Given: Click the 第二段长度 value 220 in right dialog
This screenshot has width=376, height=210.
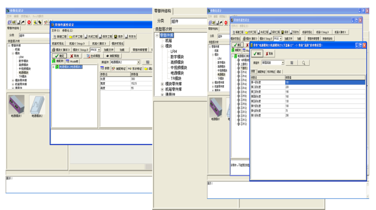Looking at the screenshot, I should (x=325, y=87).
